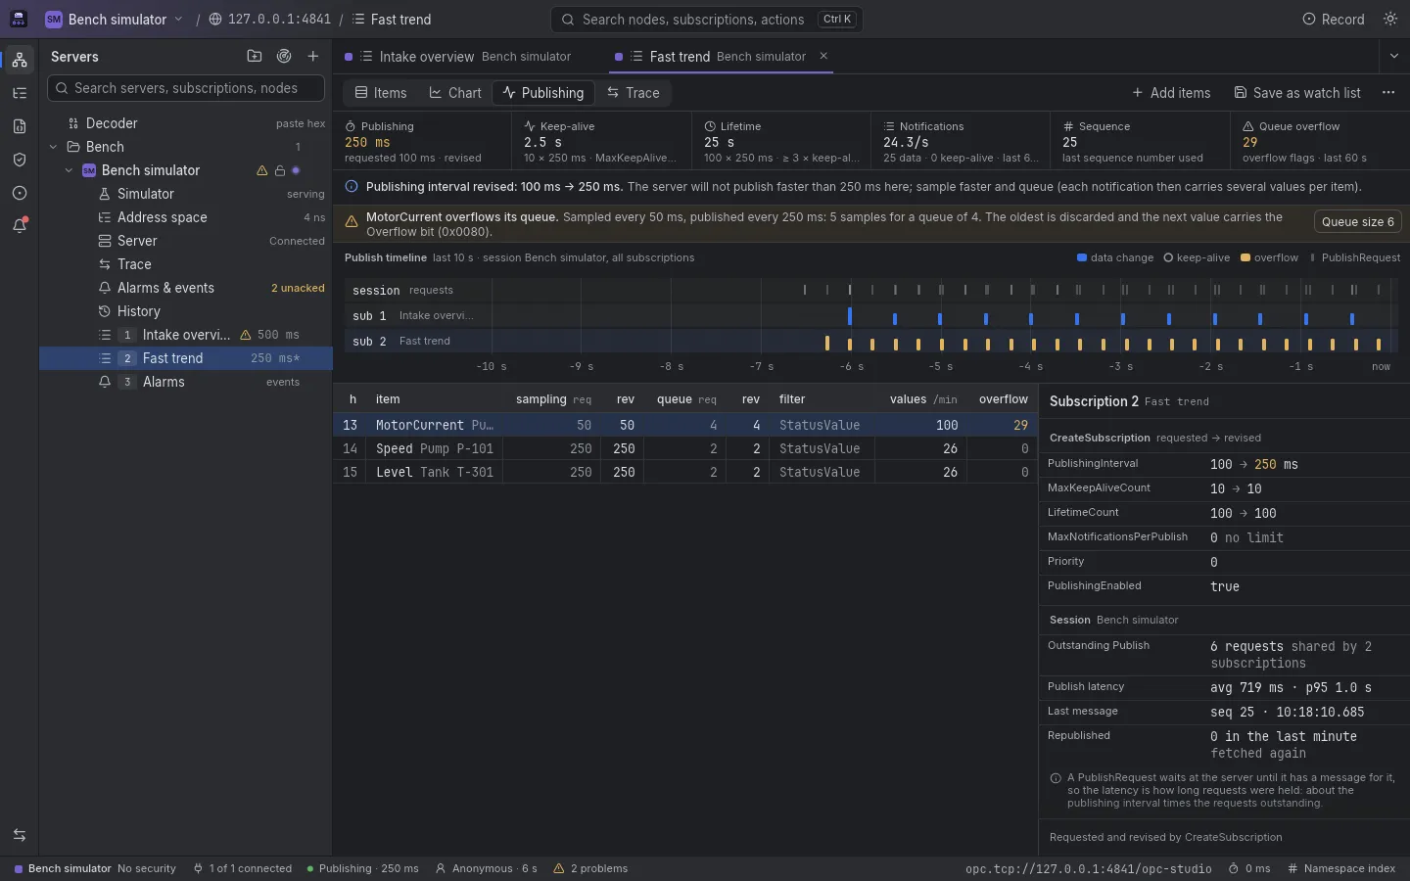Apply the Queue size 6 fix

pos(1357,222)
